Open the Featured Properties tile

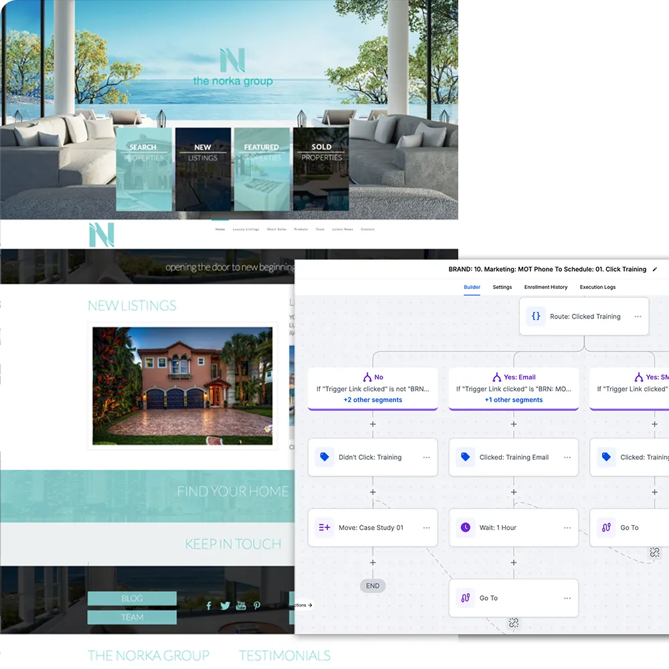point(262,169)
